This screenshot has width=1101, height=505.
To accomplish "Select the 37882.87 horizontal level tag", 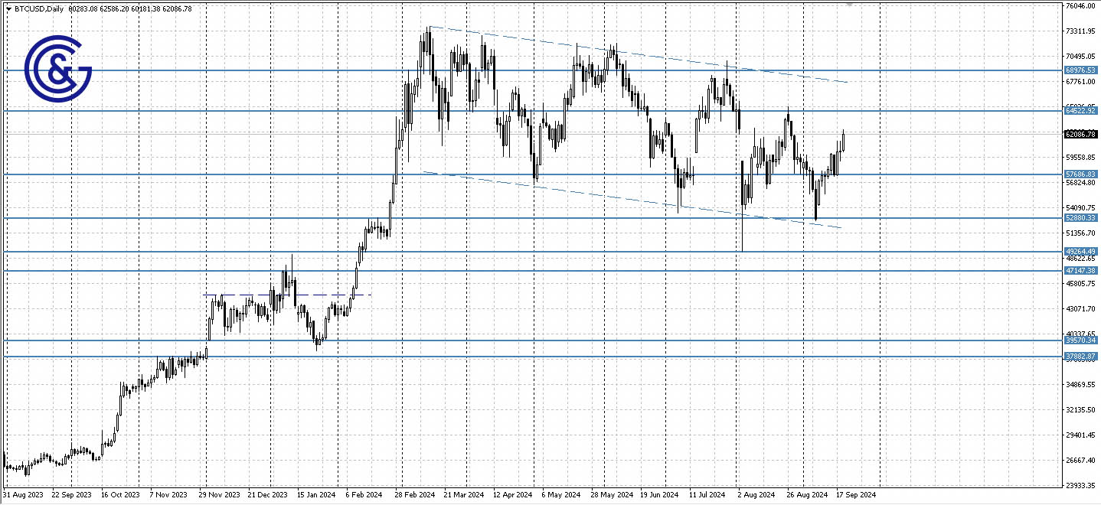I will (1080, 357).
